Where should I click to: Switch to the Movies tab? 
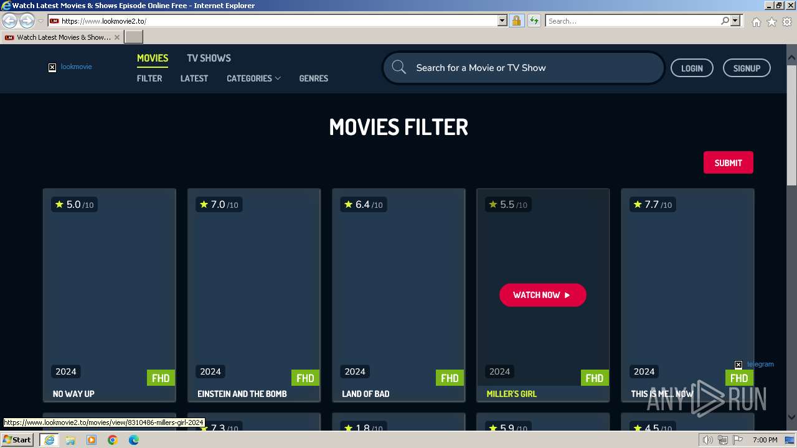coord(153,58)
